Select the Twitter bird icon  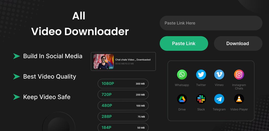tap(201, 75)
